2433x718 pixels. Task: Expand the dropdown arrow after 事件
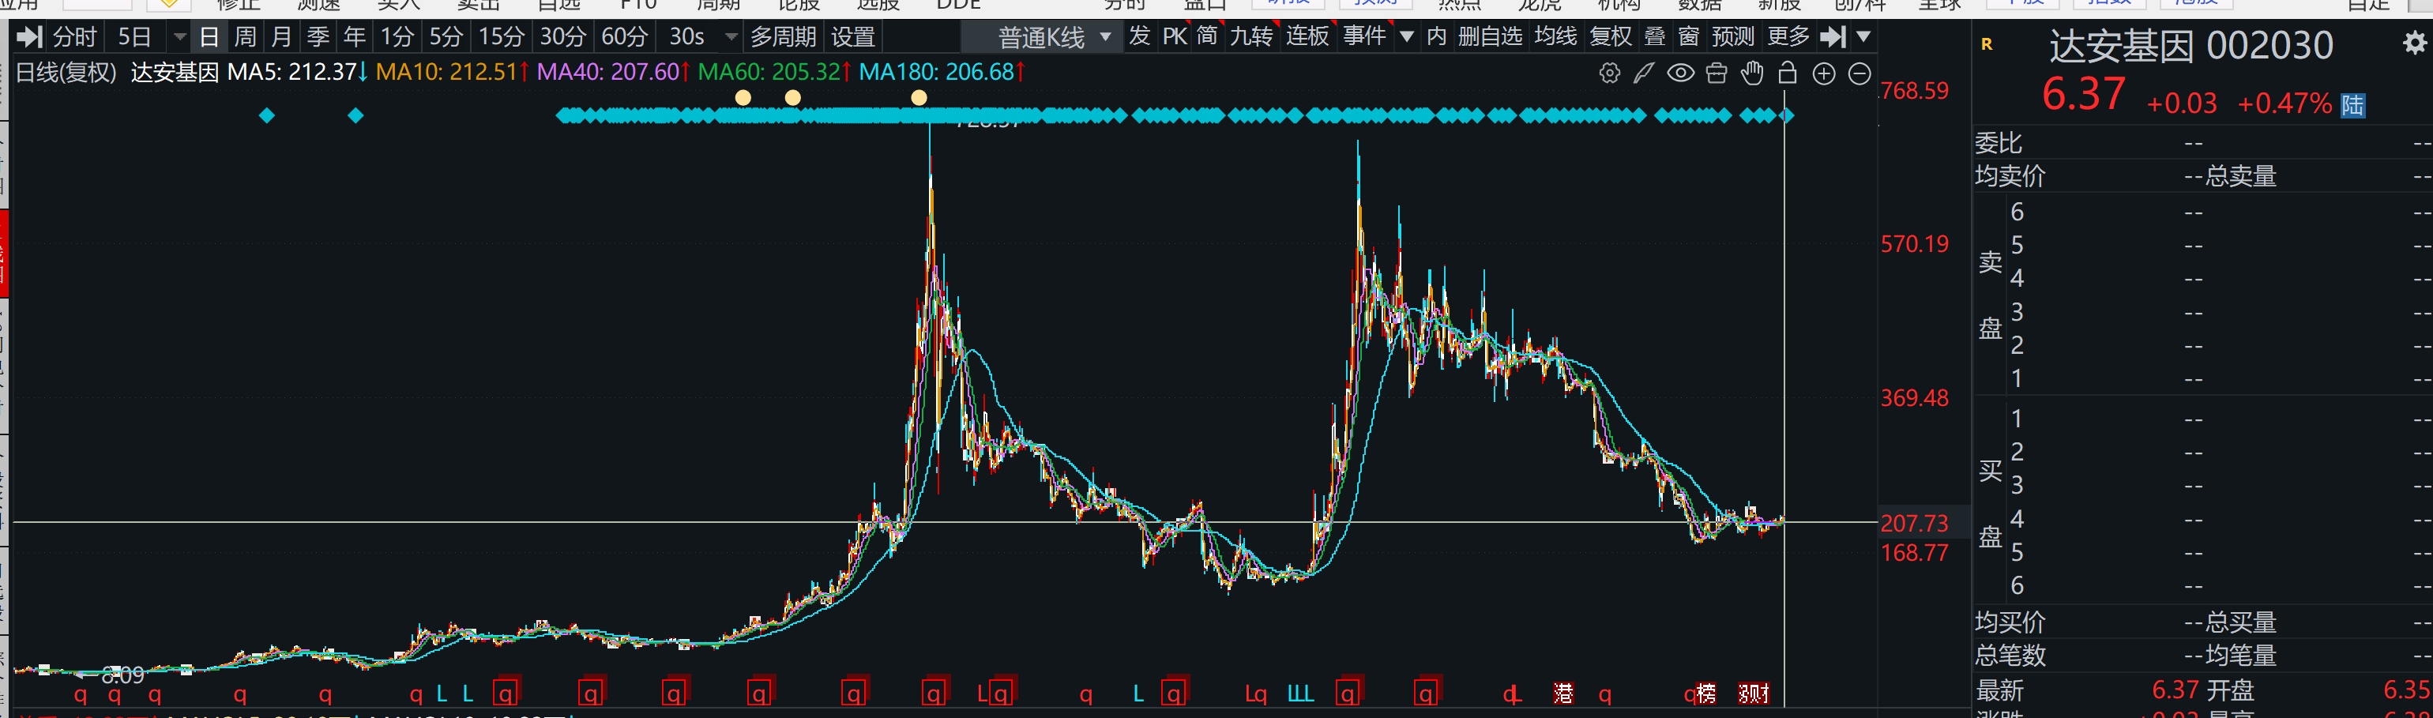(1406, 37)
